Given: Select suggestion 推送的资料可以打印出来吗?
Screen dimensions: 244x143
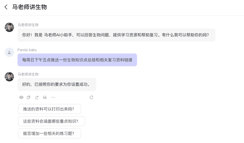Looking at the screenshot, I should [50, 109].
